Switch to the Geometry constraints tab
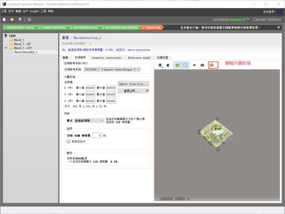The height and width of the screenshot is (214, 285). pos(107,58)
